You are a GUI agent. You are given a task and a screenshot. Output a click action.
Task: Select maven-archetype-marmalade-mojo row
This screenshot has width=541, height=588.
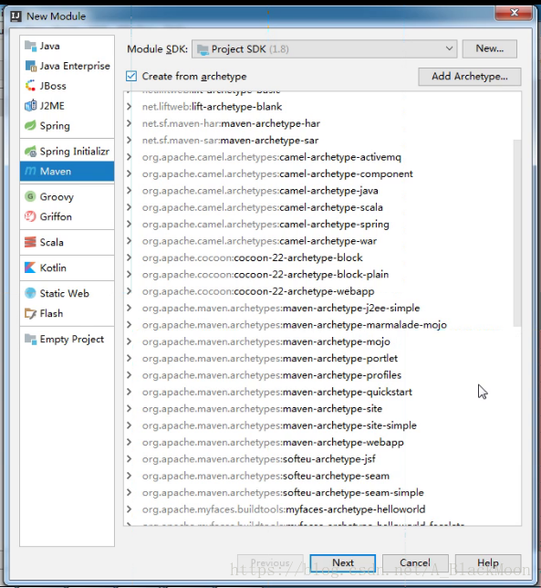click(322, 325)
